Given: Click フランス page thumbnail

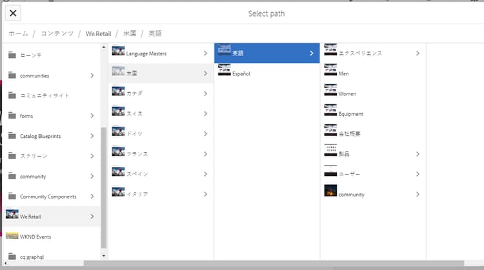Looking at the screenshot, I should [118, 151].
